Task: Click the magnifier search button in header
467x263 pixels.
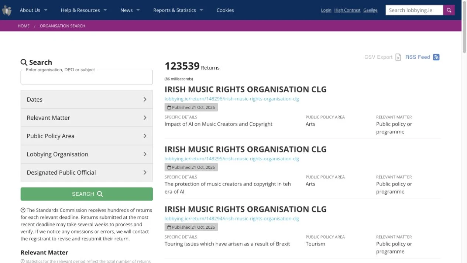Action: 449,10
